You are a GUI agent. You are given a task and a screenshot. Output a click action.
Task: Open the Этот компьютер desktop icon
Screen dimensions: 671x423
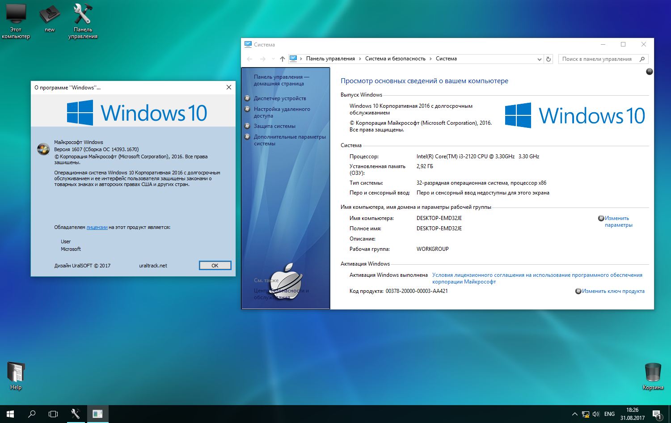click(x=16, y=16)
